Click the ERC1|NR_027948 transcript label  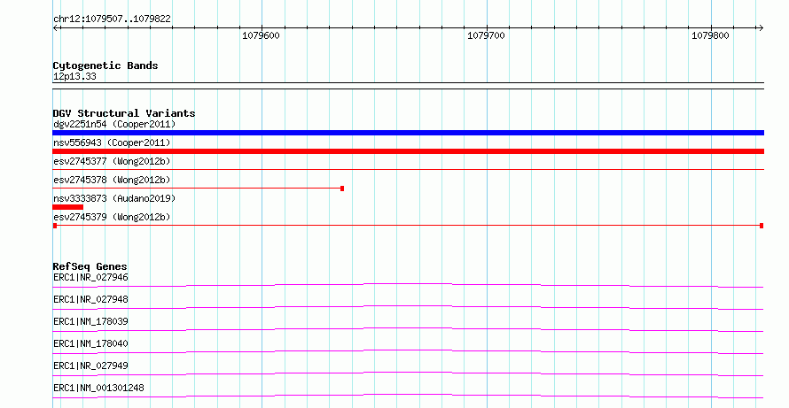(90, 299)
